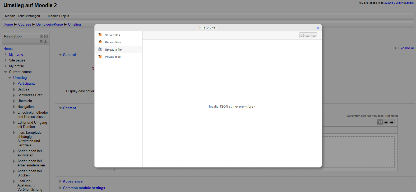Expand Site pages tree node
Viewport: 416px width, 192px height.
tap(6, 60)
